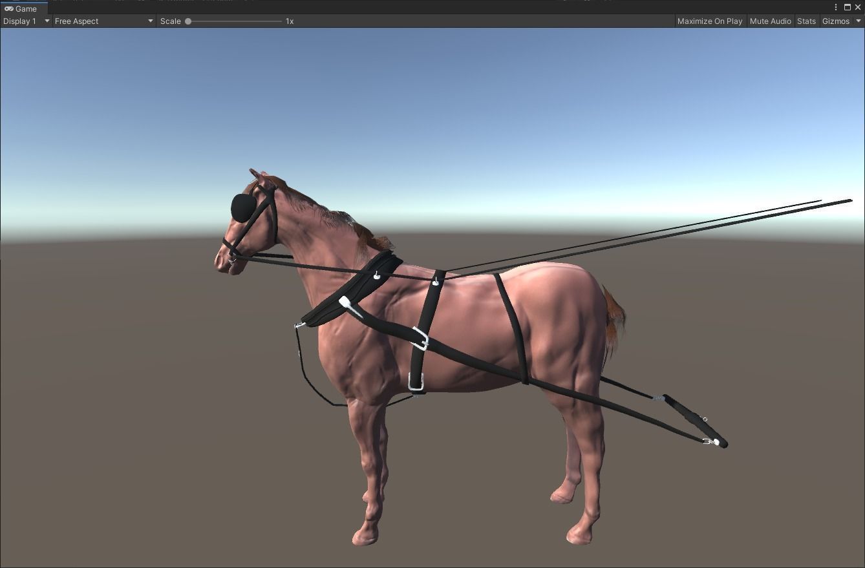
Task: Click the Scale slider handle
Action: 188,21
